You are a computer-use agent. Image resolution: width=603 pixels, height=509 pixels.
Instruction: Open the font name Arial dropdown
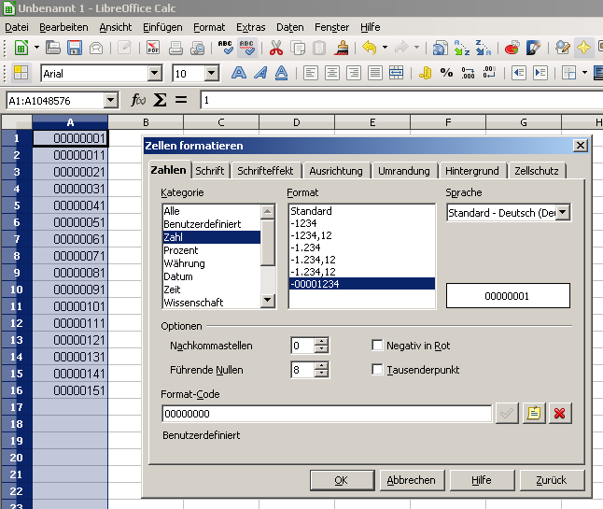coord(155,73)
